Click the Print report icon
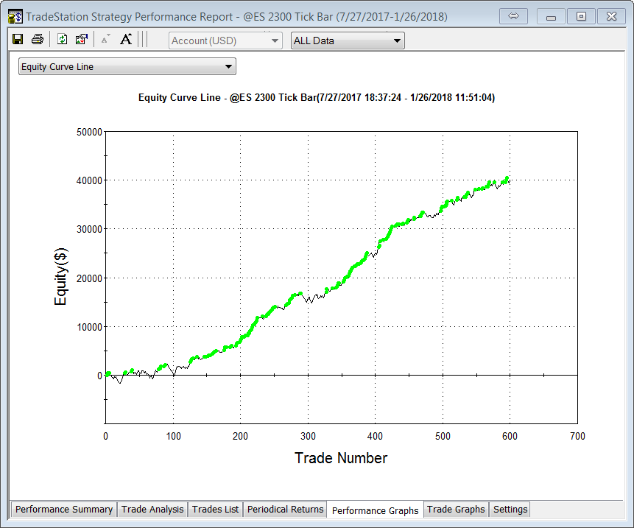Image resolution: width=634 pixels, height=528 pixels. pos(37,40)
